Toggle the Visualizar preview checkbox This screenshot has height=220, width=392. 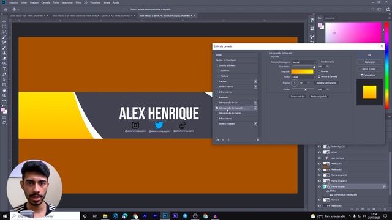pyautogui.click(x=362, y=75)
